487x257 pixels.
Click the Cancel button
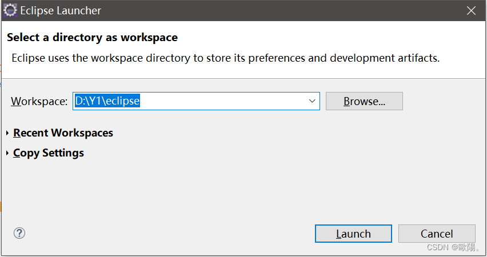pyautogui.click(x=437, y=234)
